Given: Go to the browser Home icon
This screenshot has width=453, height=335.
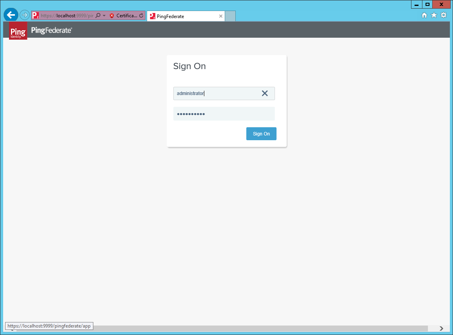Looking at the screenshot, I should pos(424,15).
